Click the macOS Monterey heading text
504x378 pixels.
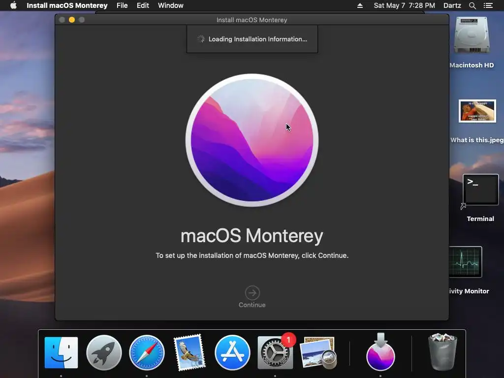pyautogui.click(x=252, y=236)
